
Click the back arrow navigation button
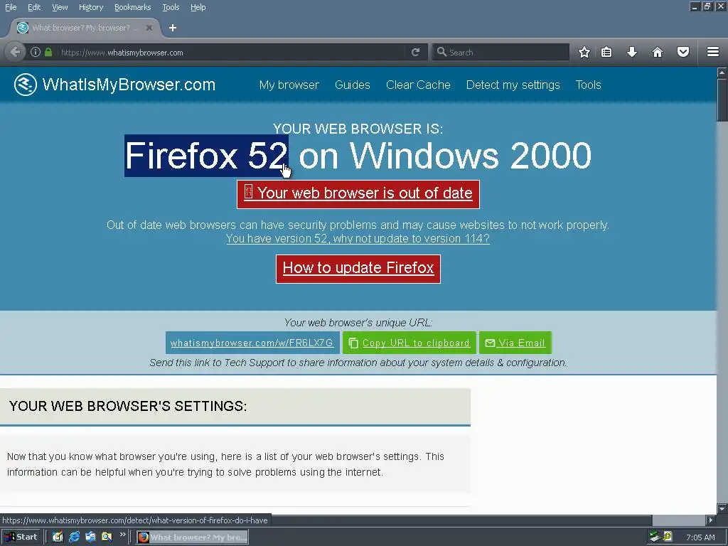[16, 52]
